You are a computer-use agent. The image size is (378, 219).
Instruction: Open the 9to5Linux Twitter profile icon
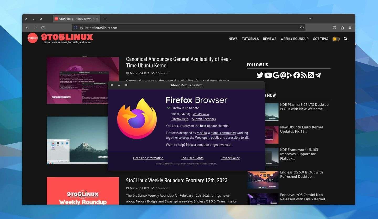(260, 75)
